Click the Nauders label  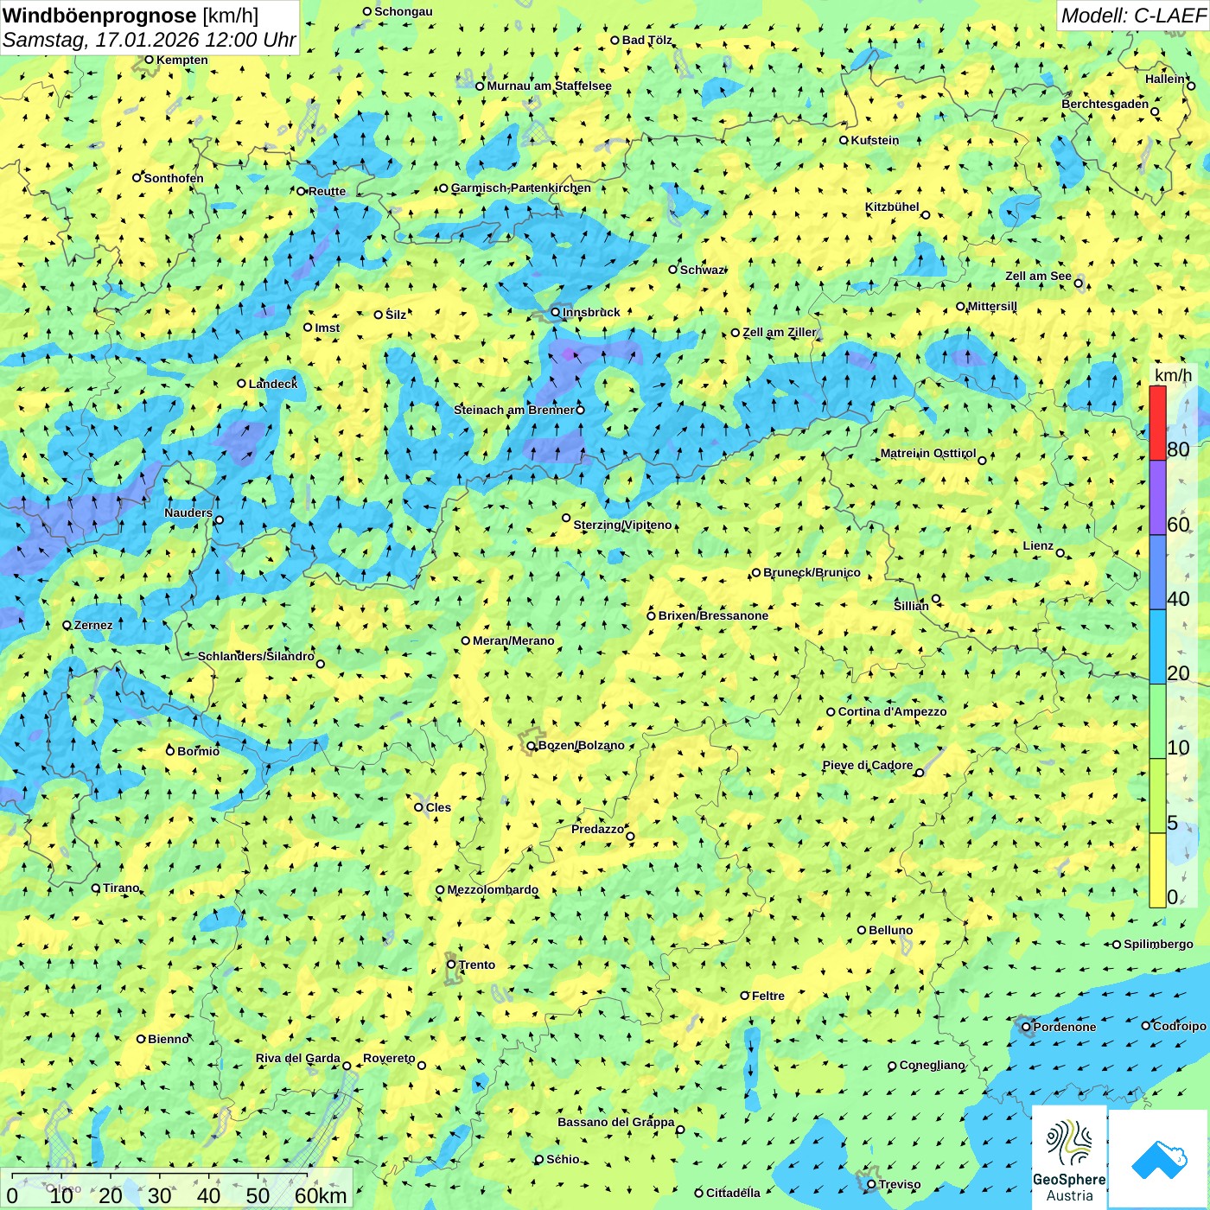pyautogui.click(x=188, y=513)
